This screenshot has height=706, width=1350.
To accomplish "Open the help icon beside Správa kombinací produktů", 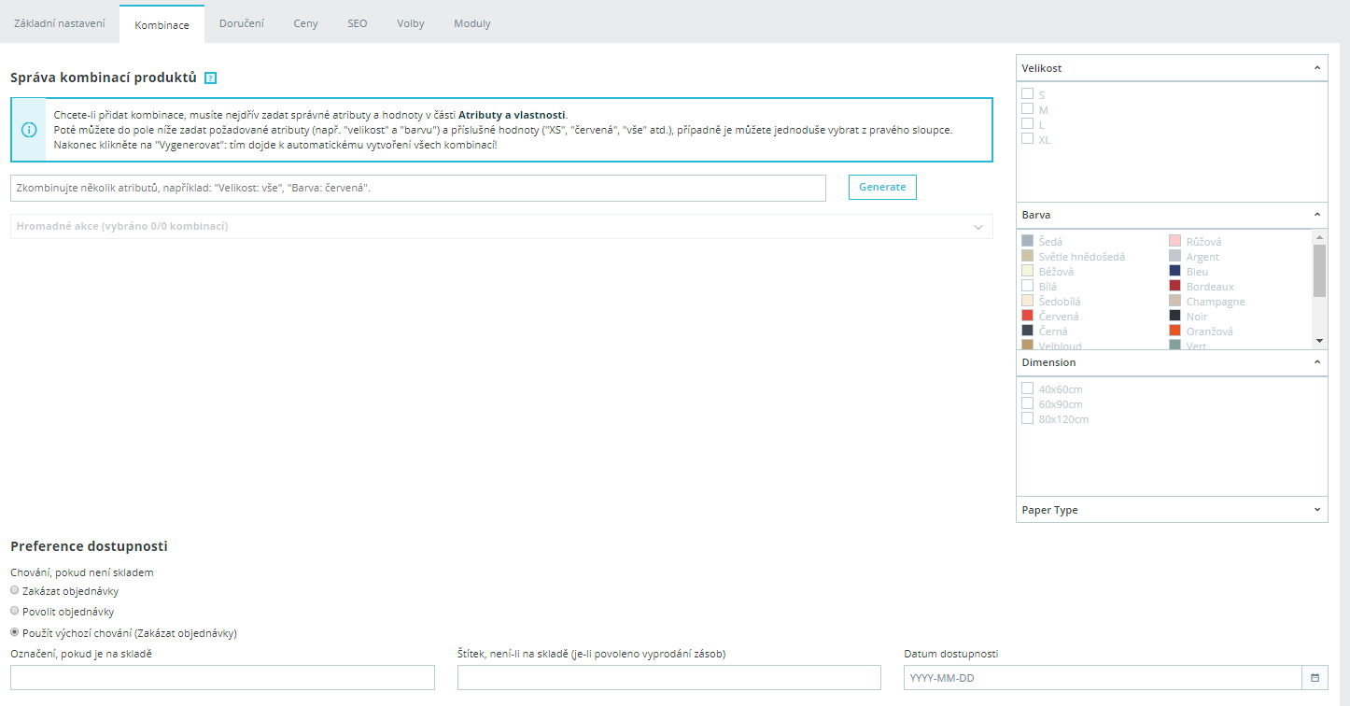I will (211, 78).
